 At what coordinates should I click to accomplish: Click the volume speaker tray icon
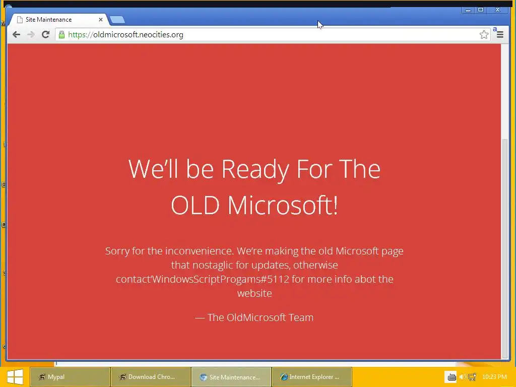click(463, 377)
